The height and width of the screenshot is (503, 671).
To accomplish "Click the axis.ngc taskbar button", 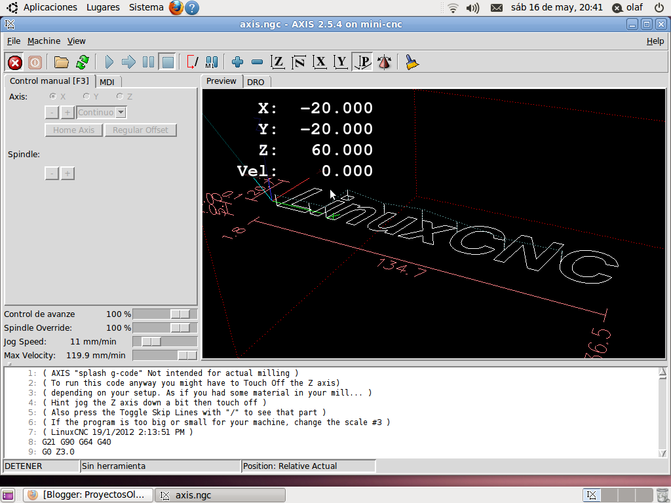I will point(220,495).
